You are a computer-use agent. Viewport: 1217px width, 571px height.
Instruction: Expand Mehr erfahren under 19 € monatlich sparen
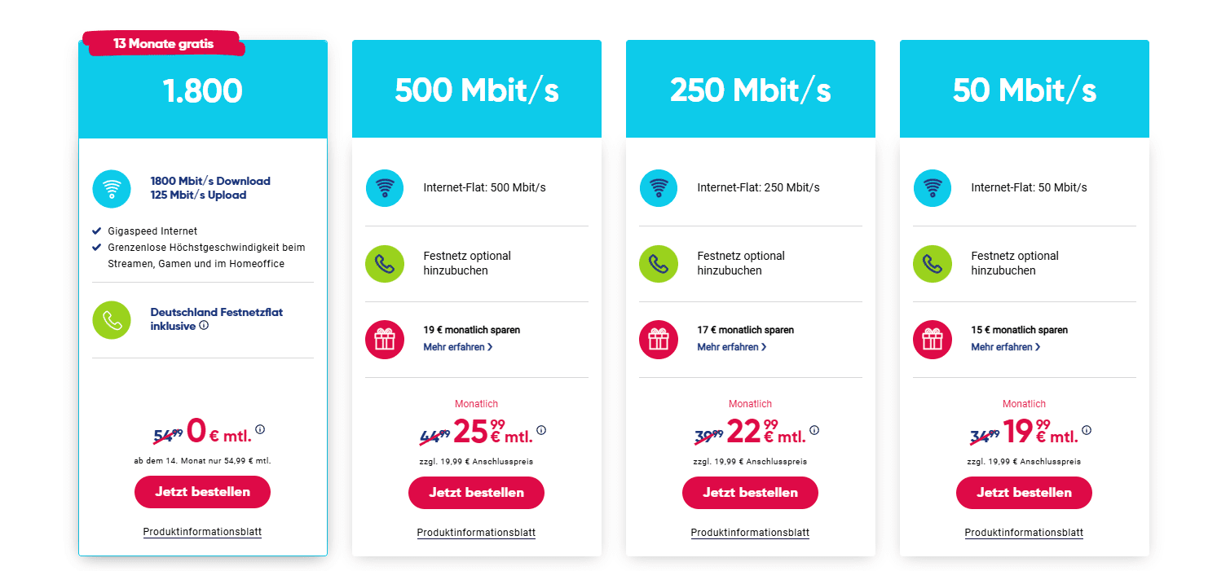tap(458, 347)
